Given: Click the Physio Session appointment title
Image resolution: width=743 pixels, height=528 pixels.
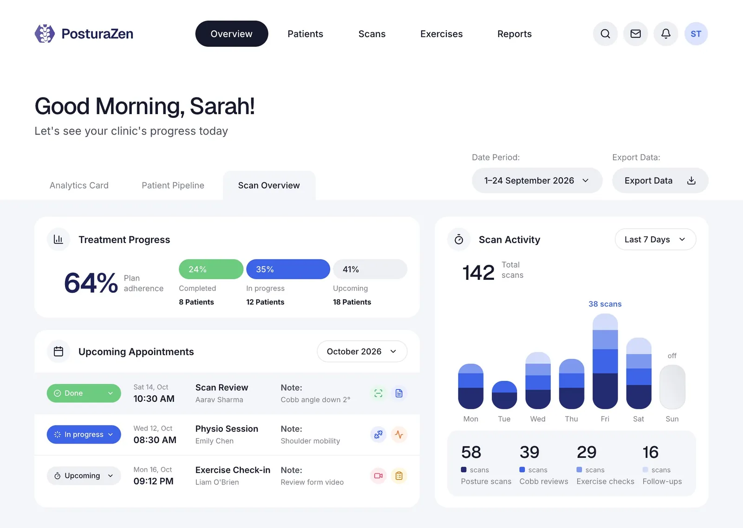Looking at the screenshot, I should pos(227,429).
